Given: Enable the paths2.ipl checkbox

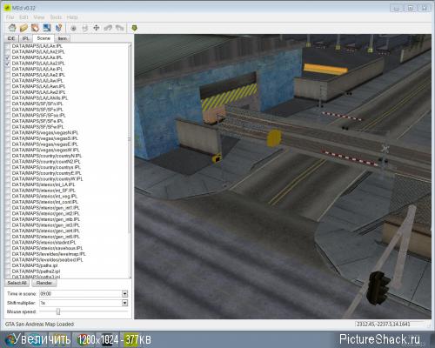Looking at the screenshot, I should click(x=8, y=271).
